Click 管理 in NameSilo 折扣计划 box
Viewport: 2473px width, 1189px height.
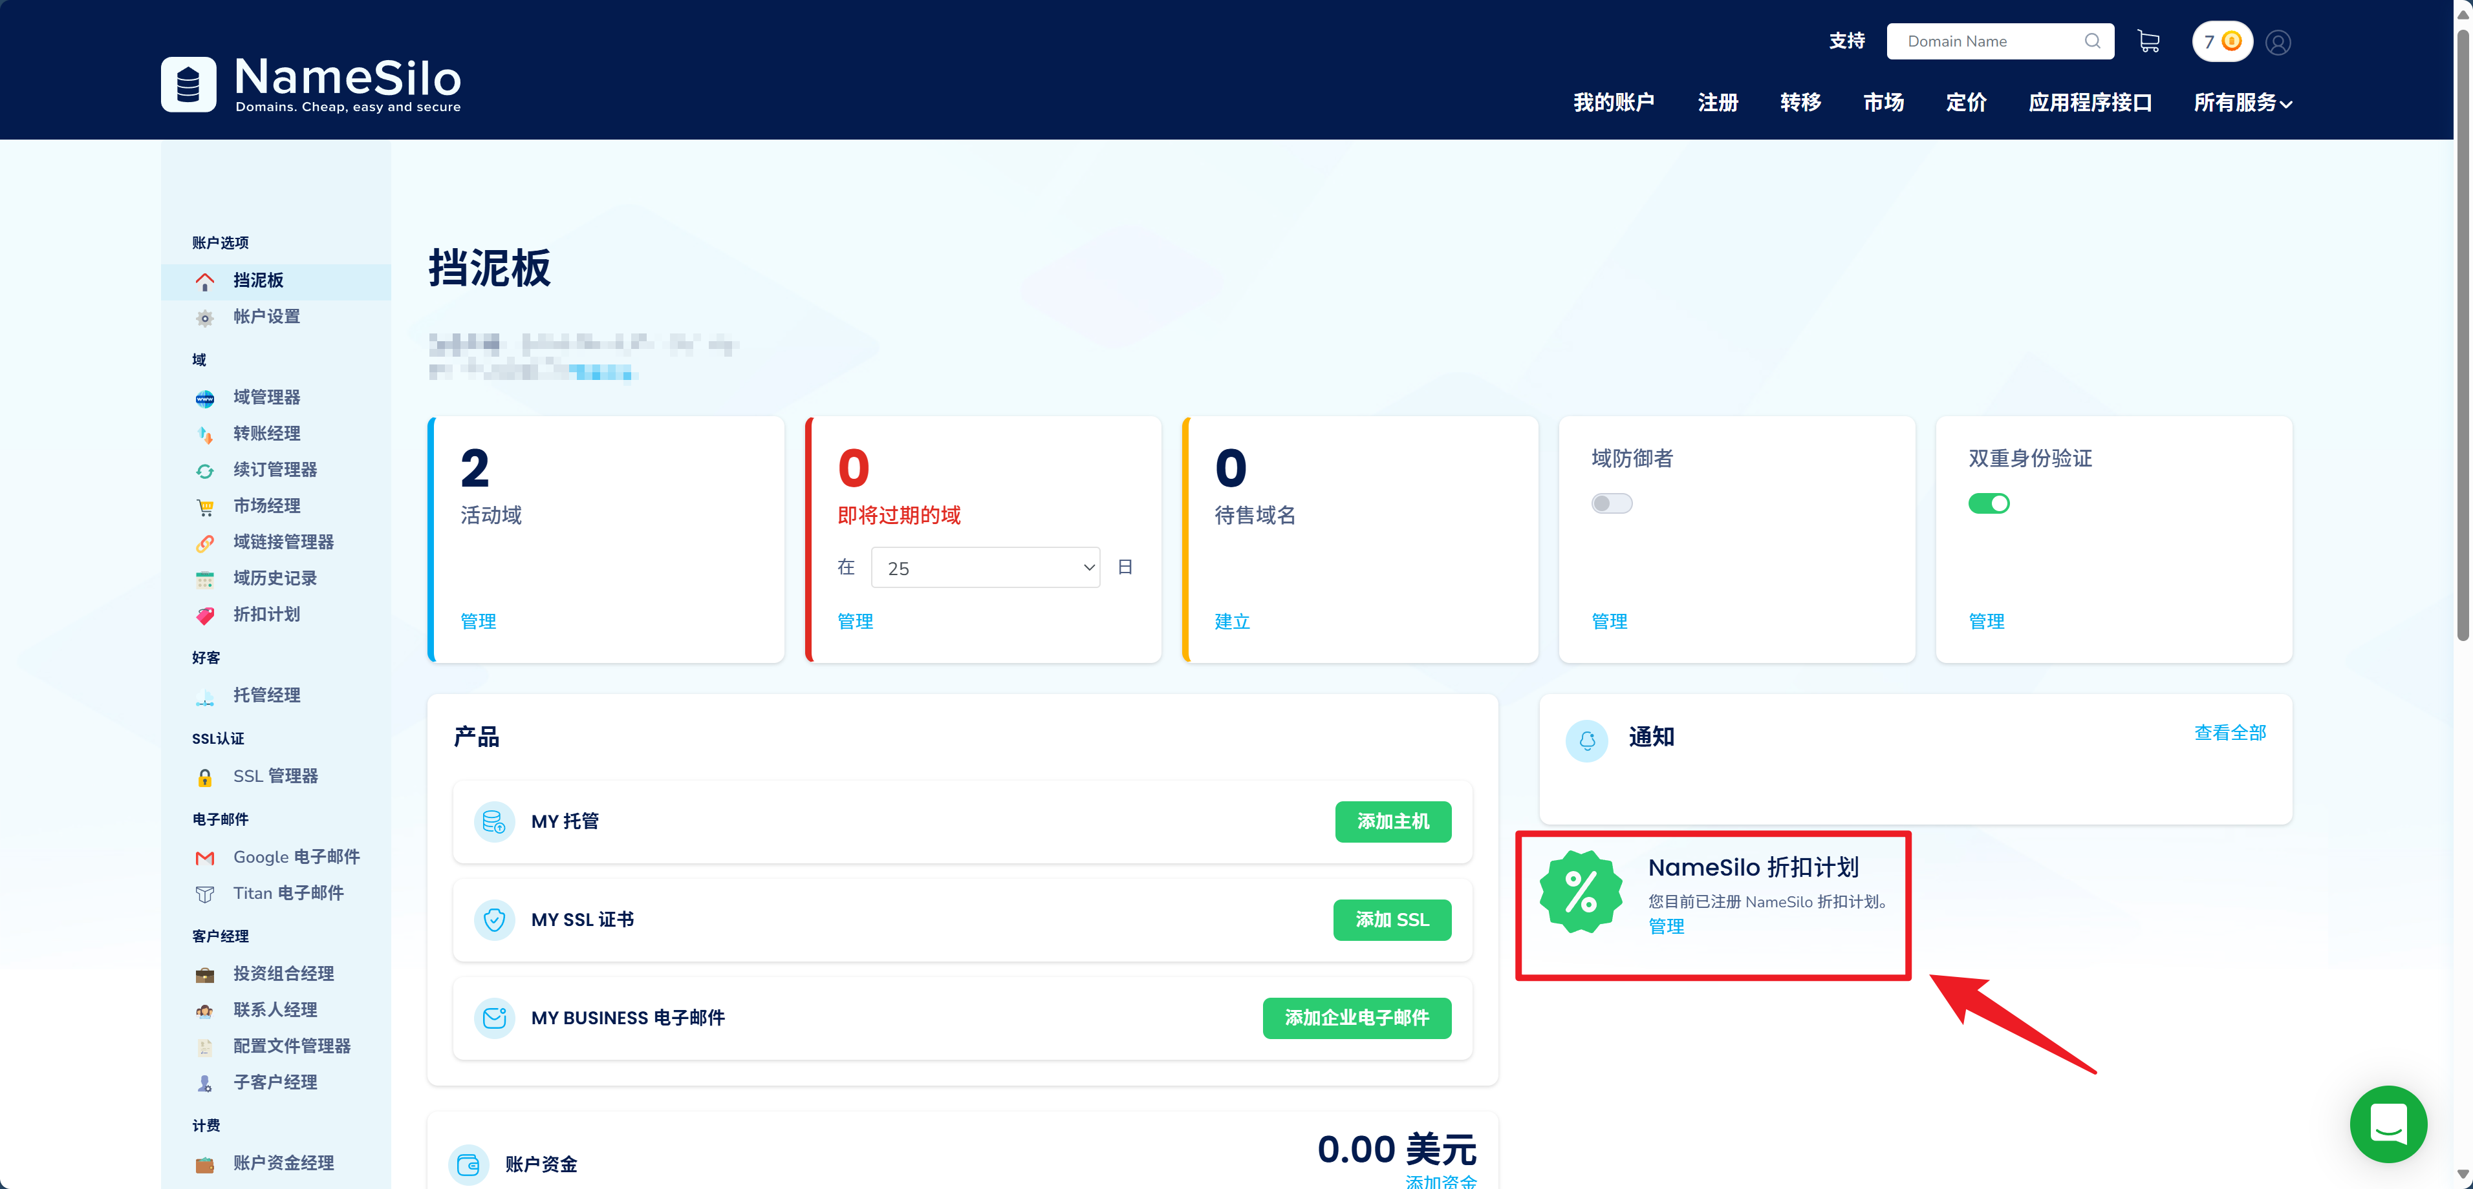click(1667, 927)
